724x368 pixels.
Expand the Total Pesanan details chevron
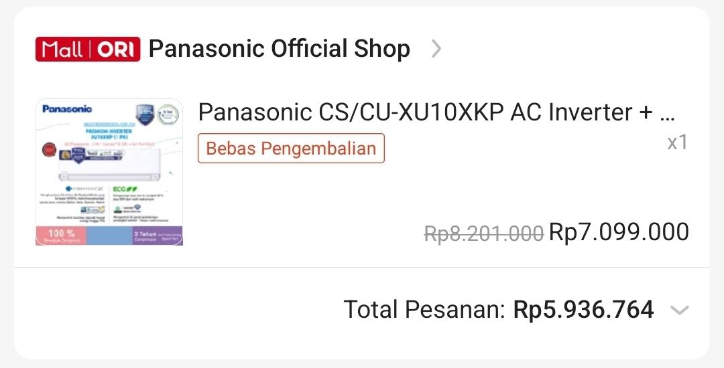click(679, 310)
